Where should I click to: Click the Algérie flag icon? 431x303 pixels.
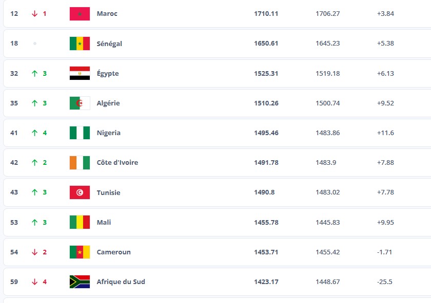tap(80, 103)
